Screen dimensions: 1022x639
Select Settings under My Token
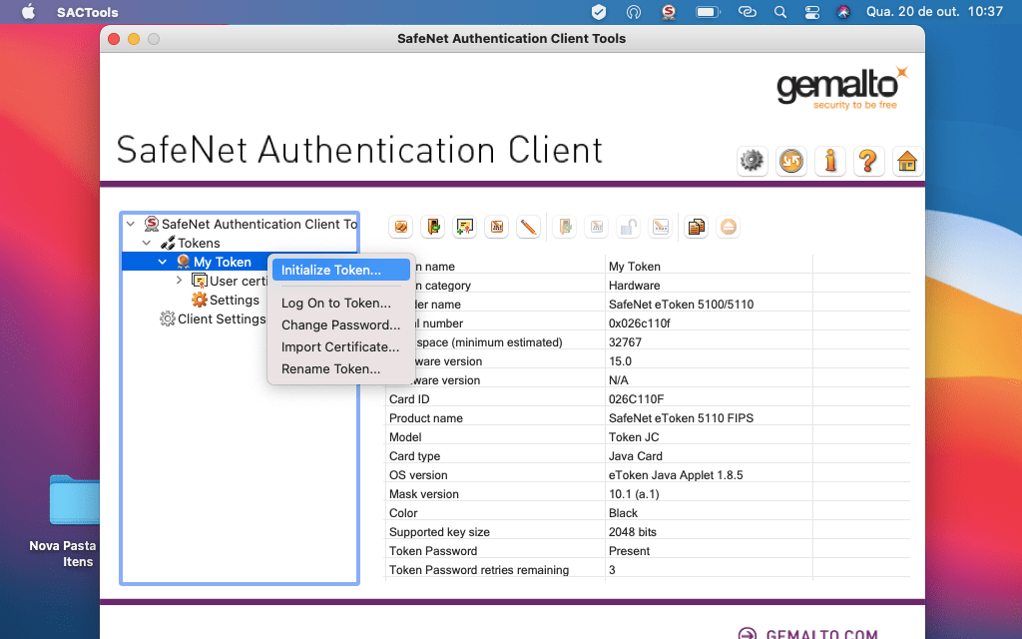[x=226, y=300]
